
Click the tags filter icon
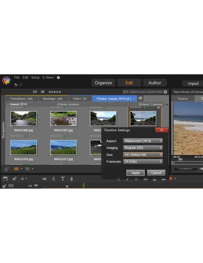click(x=43, y=92)
